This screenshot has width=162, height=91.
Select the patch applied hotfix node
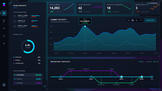(x=116, y=83)
